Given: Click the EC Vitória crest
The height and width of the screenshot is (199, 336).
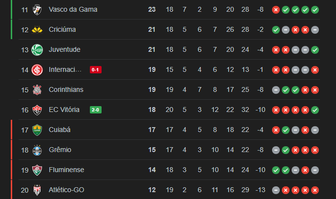Looking at the screenshot, I should 37,110.
